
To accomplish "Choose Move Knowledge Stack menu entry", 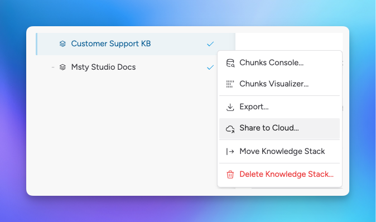I will click(279, 151).
